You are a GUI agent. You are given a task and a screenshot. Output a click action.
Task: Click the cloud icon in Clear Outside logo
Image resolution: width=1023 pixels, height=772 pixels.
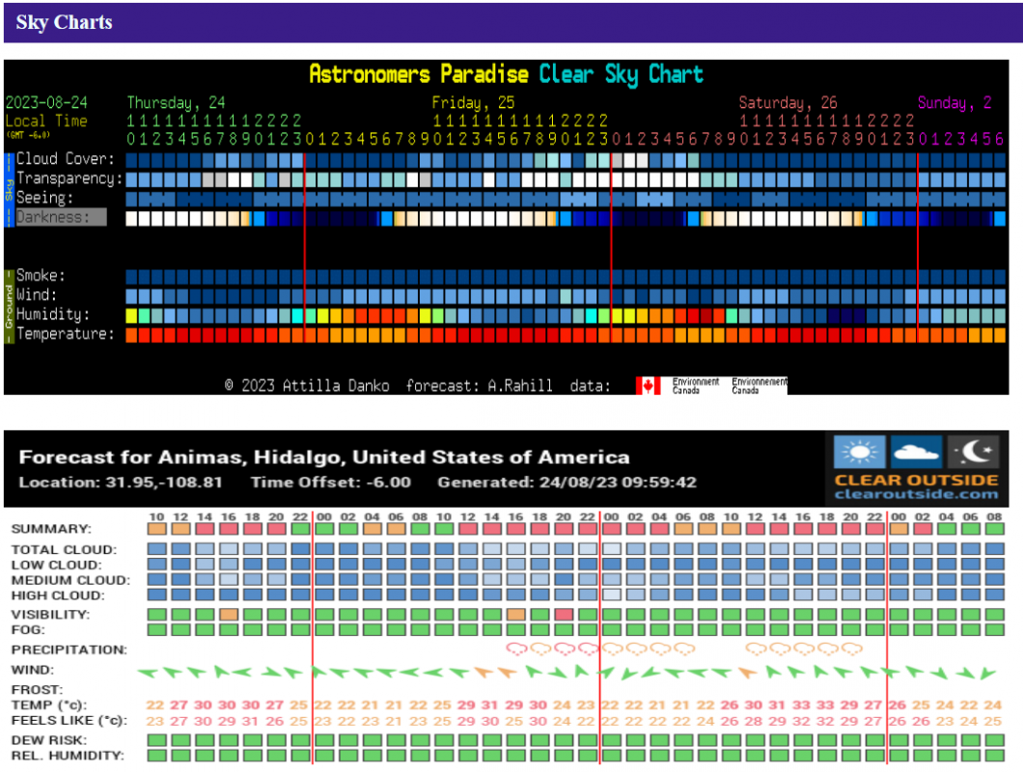pyautogui.click(x=916, y=452)
